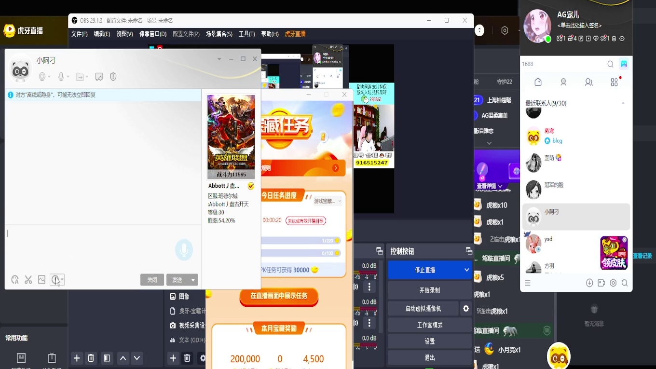The width and height of the screenshot is (656, 369).
Task: Open voice call options dropdown arrow
Action: click(68, 77)
